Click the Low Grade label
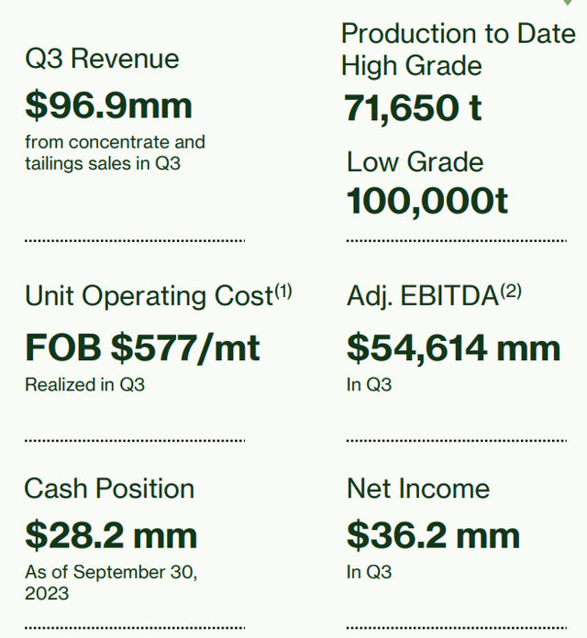This screenshot has width=587, height=638. [x=415, y=162]
